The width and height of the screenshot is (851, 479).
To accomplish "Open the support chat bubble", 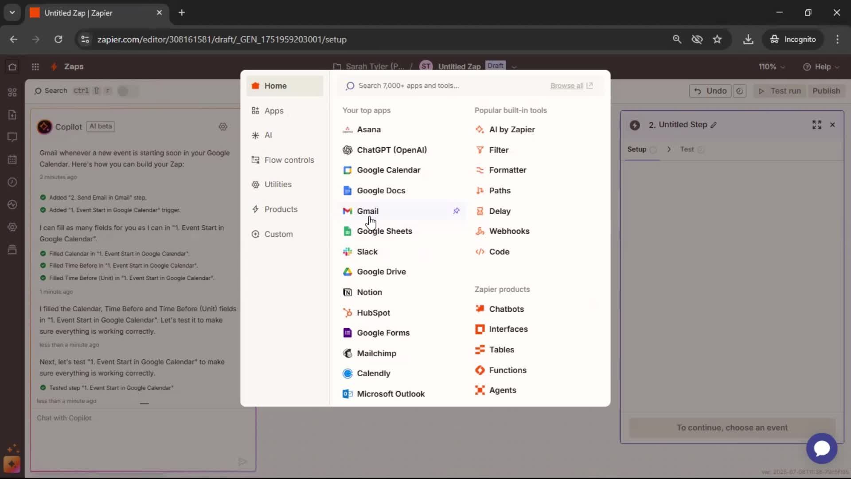I will [x=821, y=448].
